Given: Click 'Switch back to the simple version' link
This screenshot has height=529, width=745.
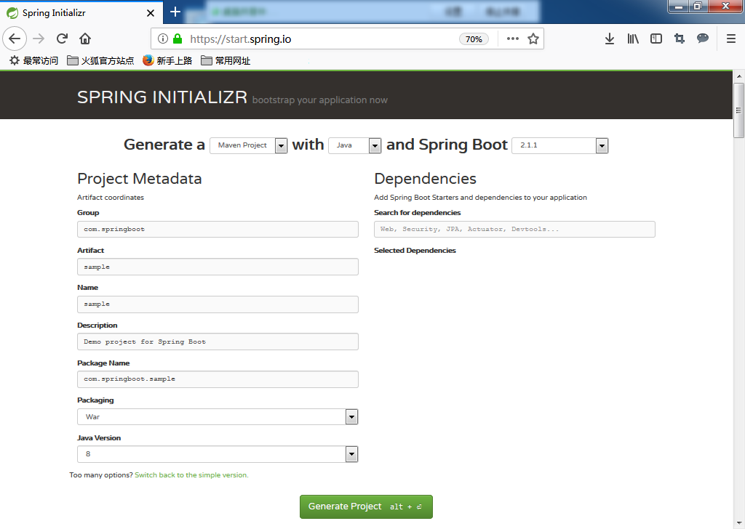Looking at the screenshot, I should (191, 475).
